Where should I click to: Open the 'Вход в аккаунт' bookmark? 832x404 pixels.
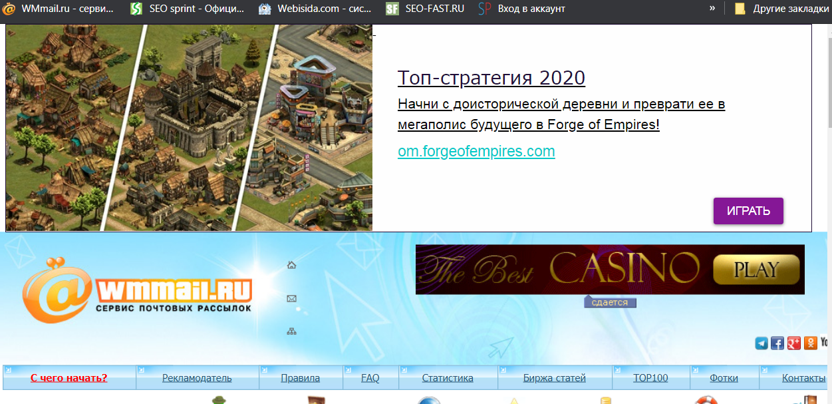click(522, 9)
